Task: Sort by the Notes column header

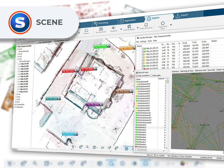Action: [x=214, y=41]
